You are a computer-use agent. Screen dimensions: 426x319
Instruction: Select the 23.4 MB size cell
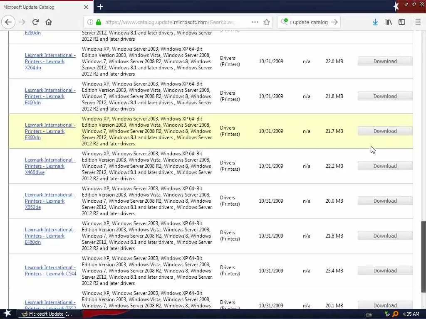tap(334, 271)
